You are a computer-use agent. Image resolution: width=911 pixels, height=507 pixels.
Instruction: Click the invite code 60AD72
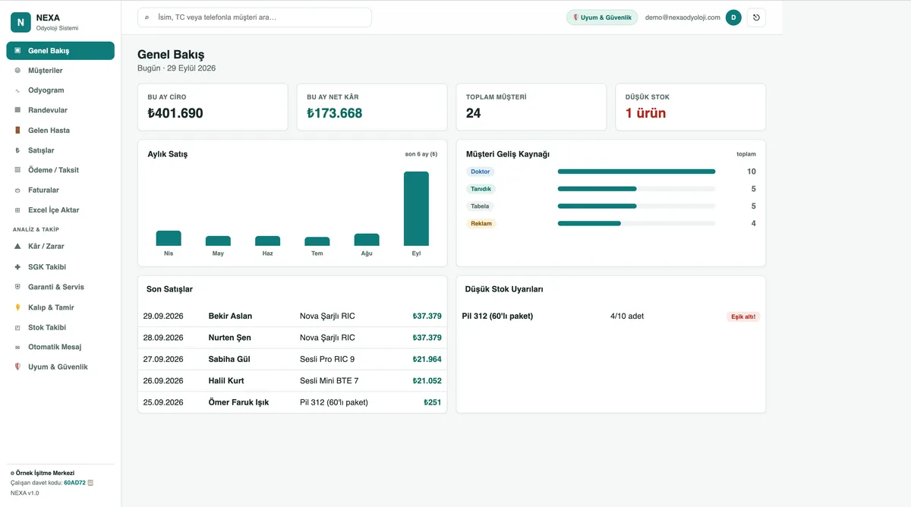[x=74, y=483]
